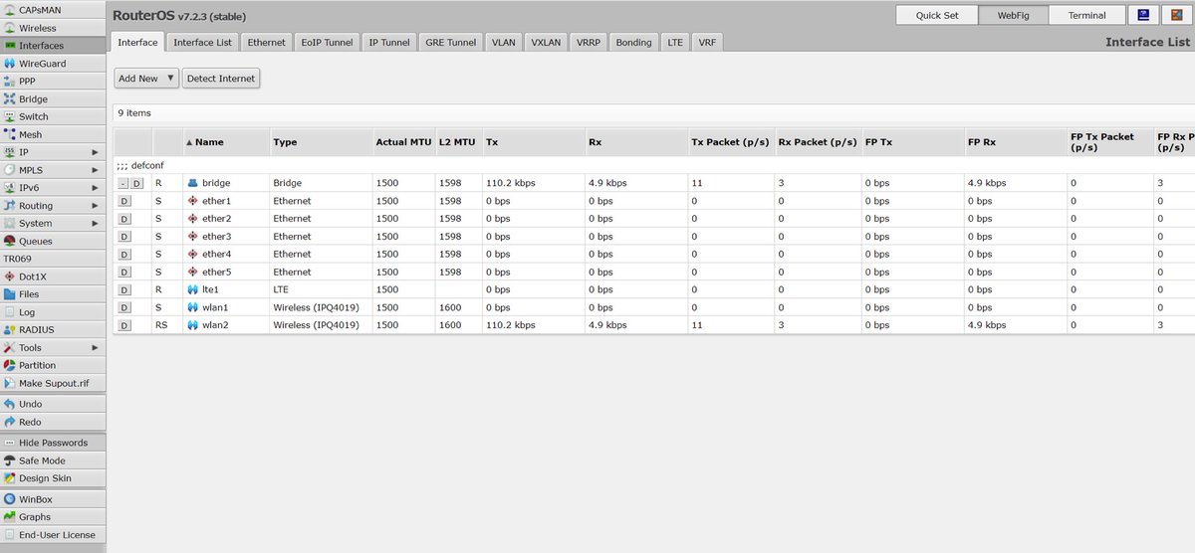Switch to EoIP Tunnel tab
This screenshot has height=553, width=1195.
[x=326, y=43]
